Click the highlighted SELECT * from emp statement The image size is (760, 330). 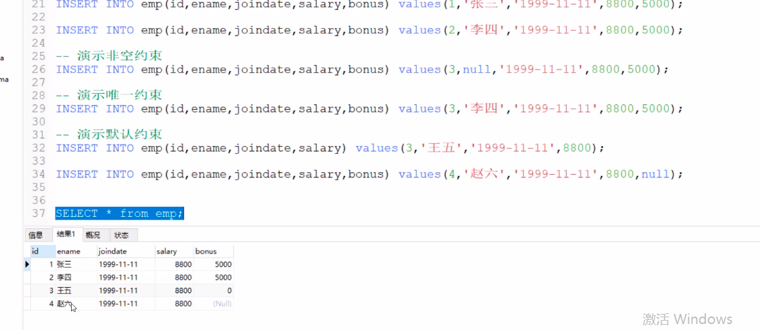[x=119, y=214]
